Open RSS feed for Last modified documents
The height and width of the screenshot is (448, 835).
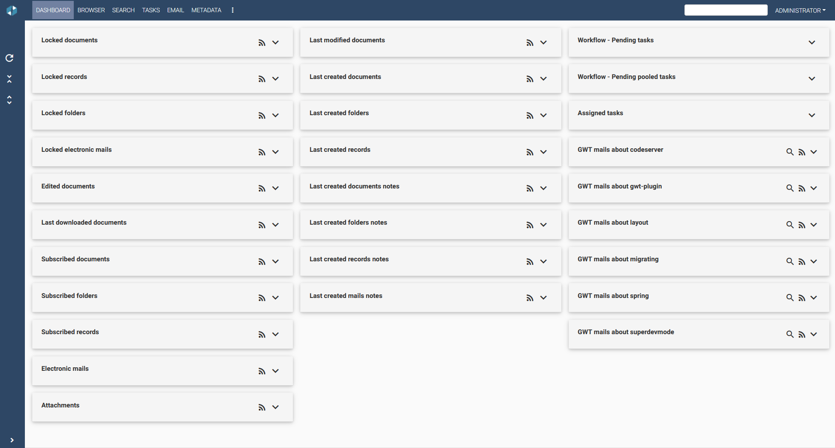(530, 43)
